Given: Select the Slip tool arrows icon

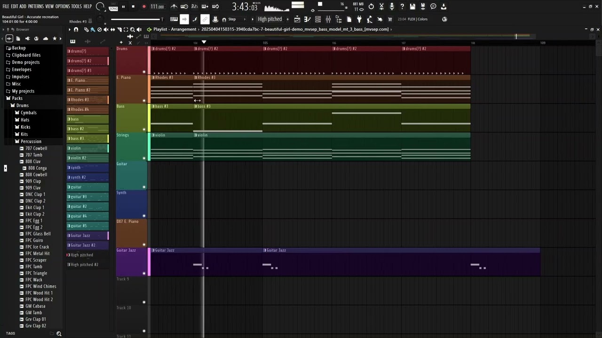Looking at the screenshot, I should pos(112,30).
